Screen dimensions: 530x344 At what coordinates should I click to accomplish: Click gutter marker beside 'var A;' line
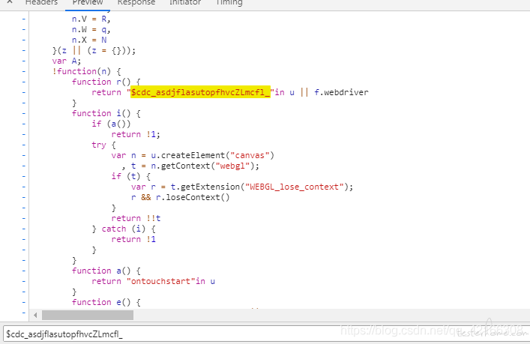coord(24,61)
